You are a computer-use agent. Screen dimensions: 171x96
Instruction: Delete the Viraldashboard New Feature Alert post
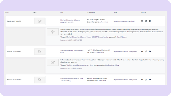click(x=150, y=79)
